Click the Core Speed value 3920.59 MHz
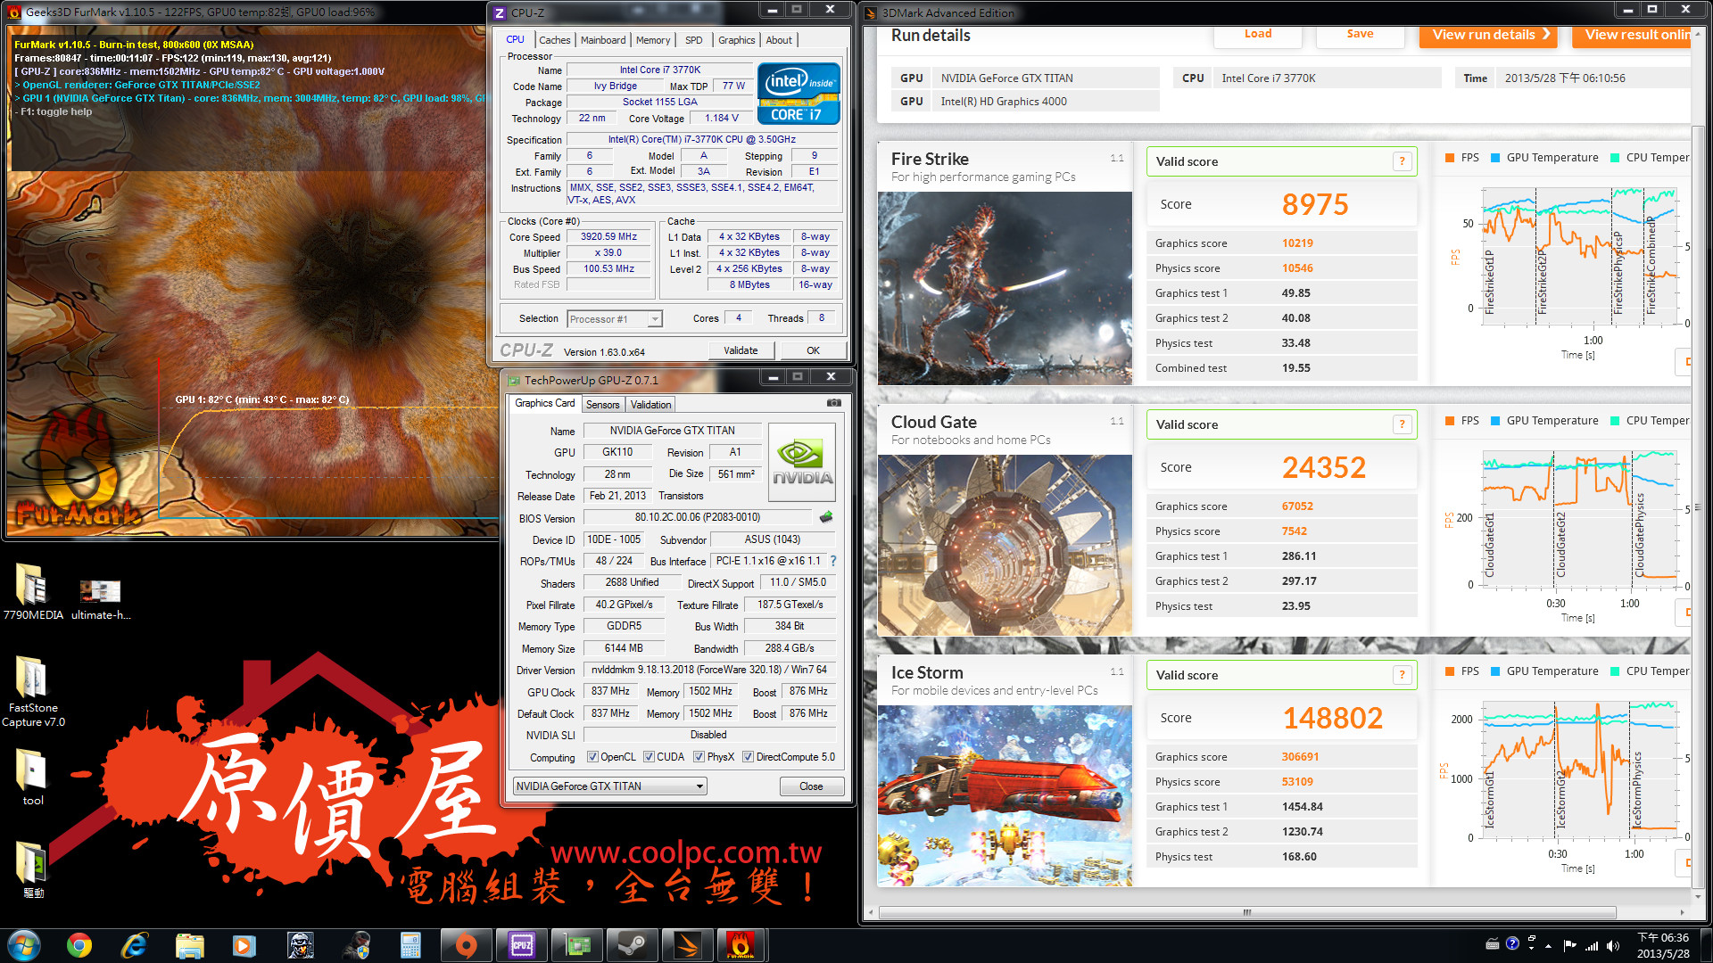 coord(609,236)
